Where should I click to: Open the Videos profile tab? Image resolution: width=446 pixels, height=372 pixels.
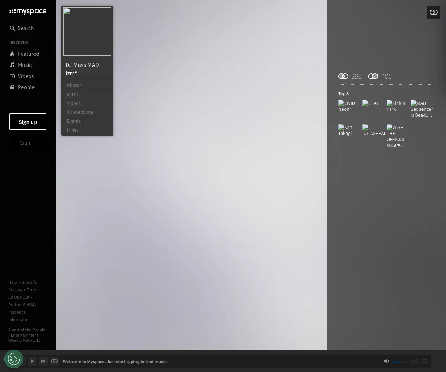(x=87, y=103)
